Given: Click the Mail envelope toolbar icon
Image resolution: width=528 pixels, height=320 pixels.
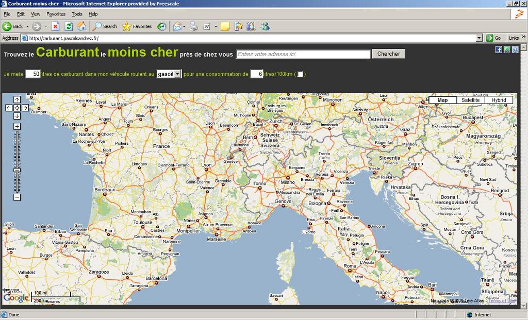Looking at the screenshot, I should [x=177, y=26].
